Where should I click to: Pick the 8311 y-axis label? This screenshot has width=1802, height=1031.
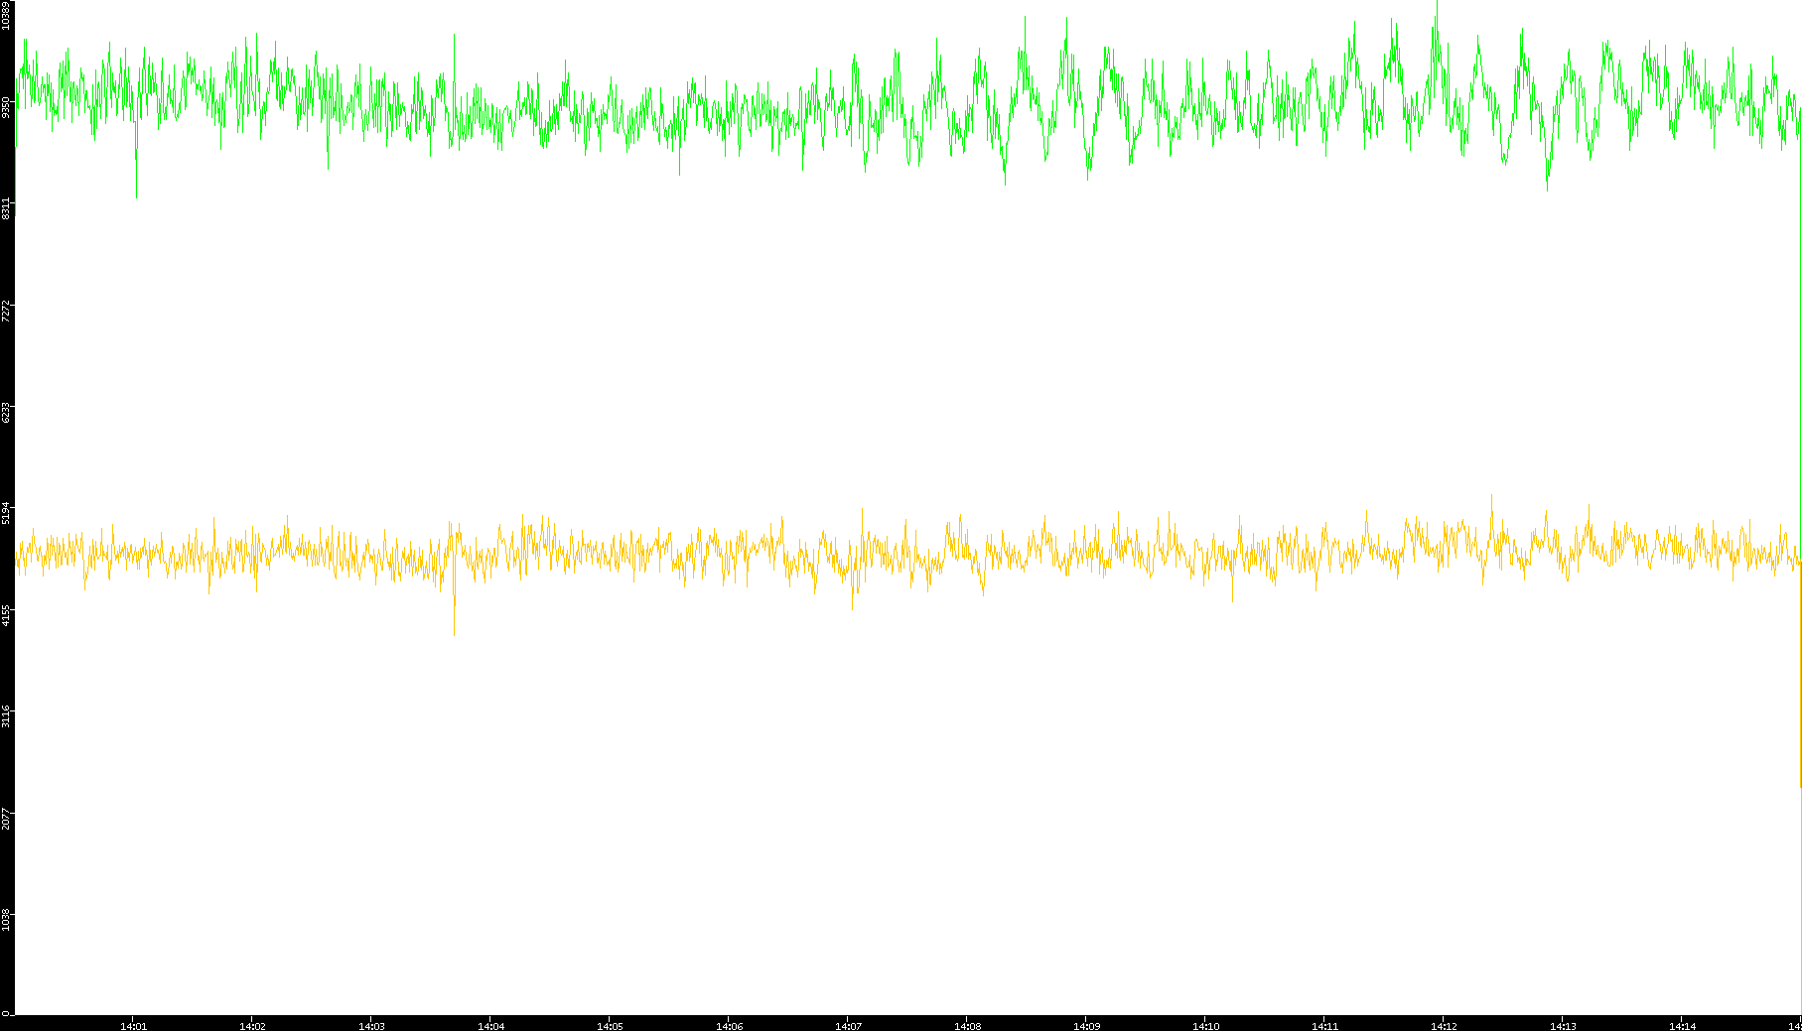click(x=6, y=208)
